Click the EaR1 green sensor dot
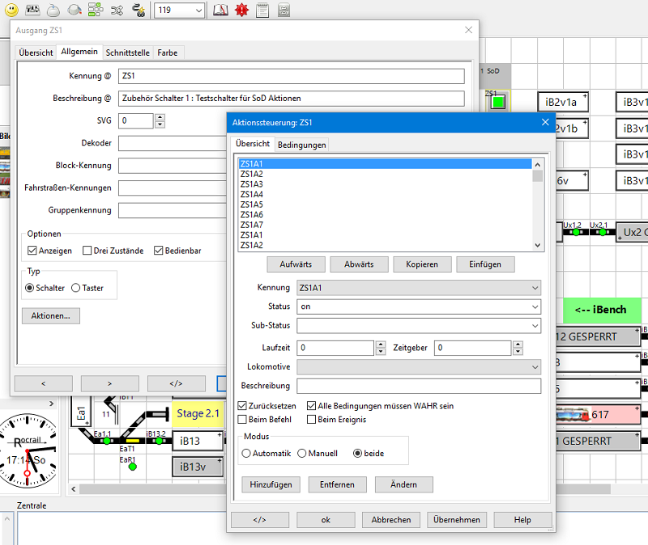 pos(133,467)
